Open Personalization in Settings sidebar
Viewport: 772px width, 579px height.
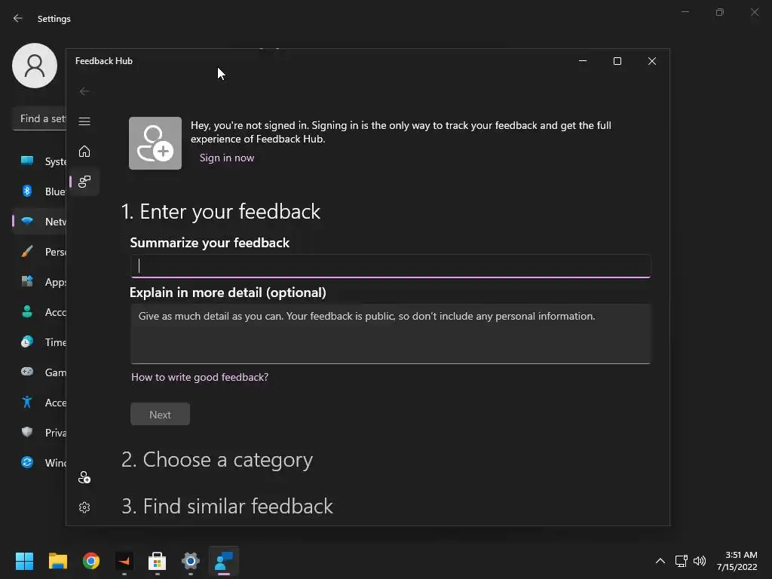(x=39, y=252)
